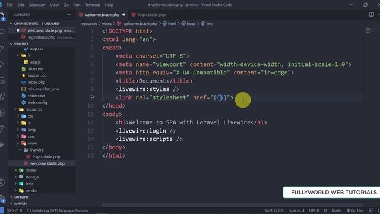Expand the vendor folder
380x214 pixels.
click(x=31, y=190)
